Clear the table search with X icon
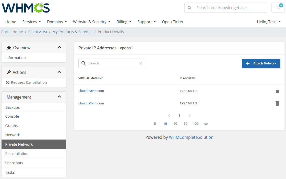 pyautogui.click(x=140, y=63)
